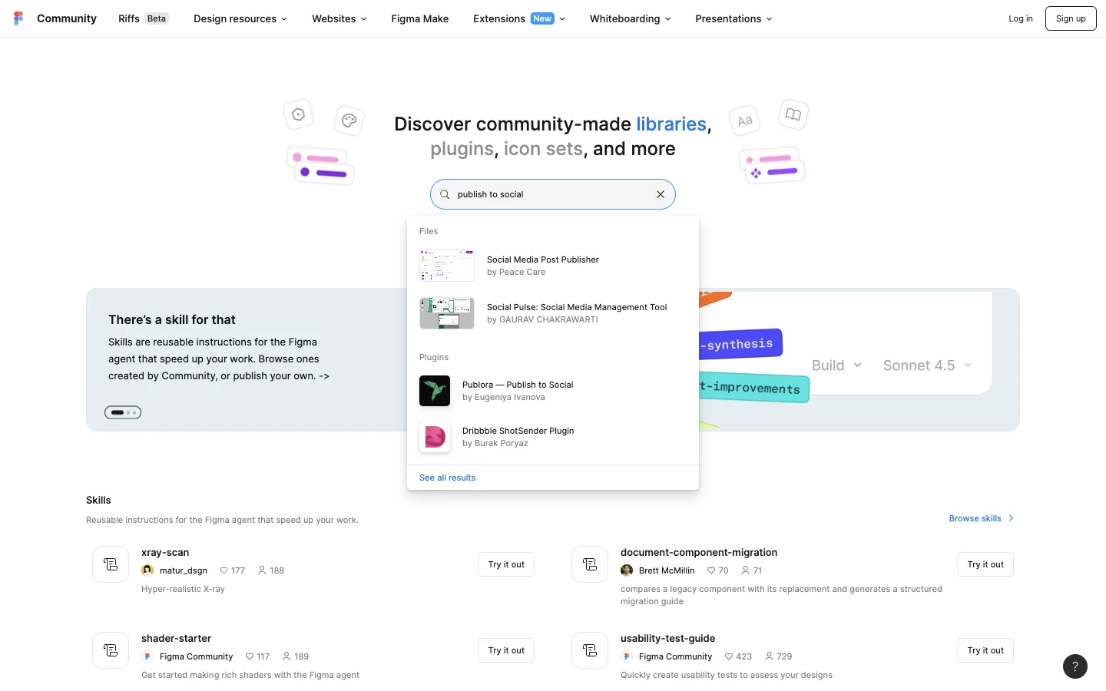Expand the Presentations dropdown menu
Image resolution: width=1106 pixels, height=691 pixels.
733,18
